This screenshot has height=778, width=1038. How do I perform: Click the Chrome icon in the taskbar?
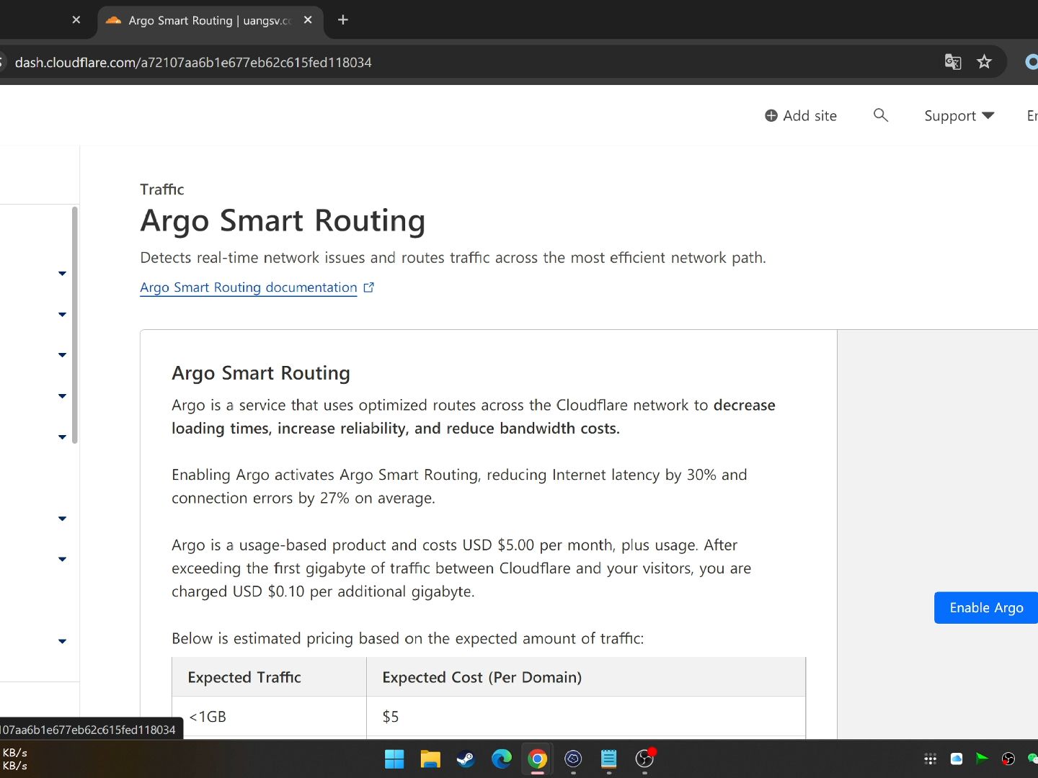(537, 759)
